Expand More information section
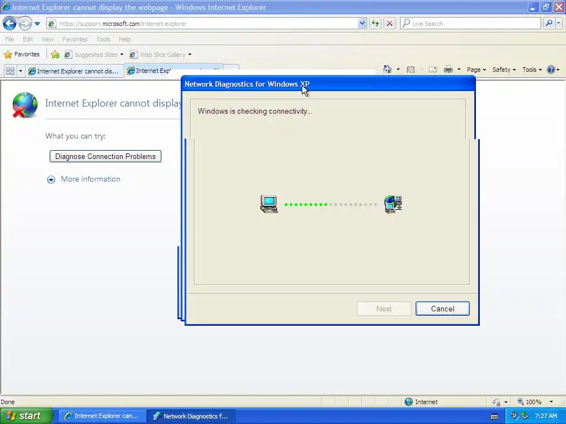This screenshot has height=424, width=566. point(51,179)
